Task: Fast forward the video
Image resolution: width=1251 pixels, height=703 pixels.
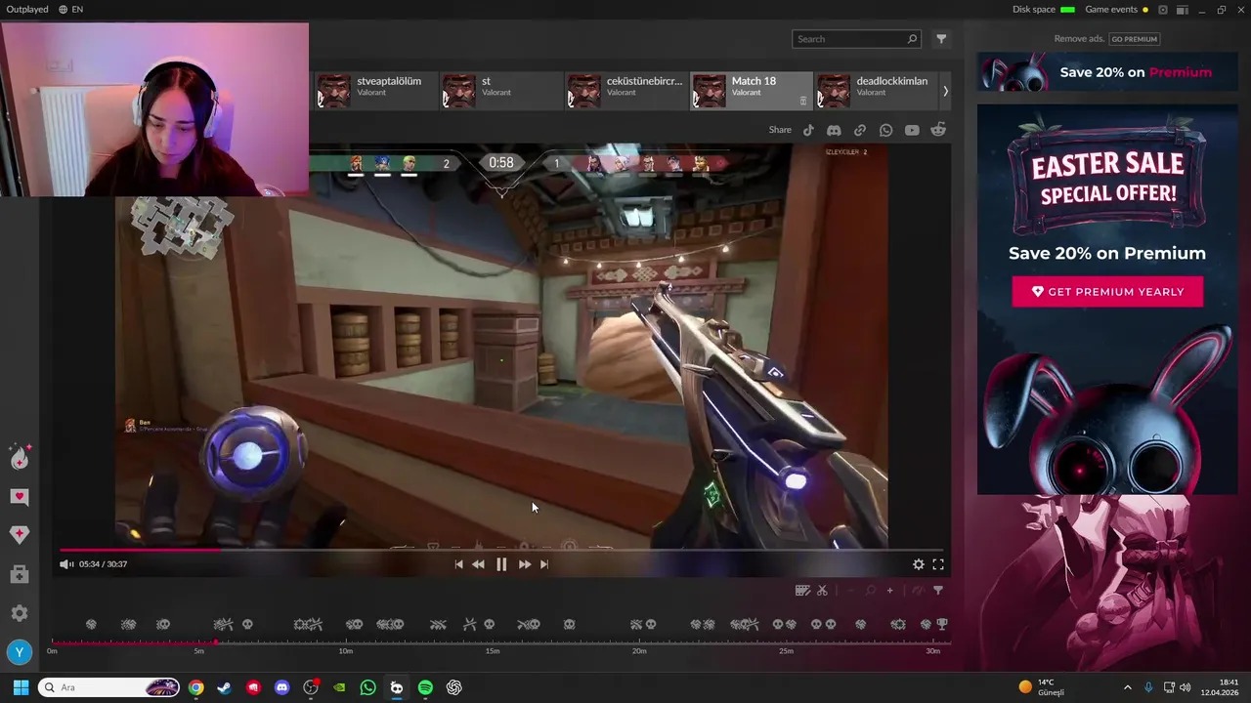Action: pyautogui.click(x=525, y=564)
